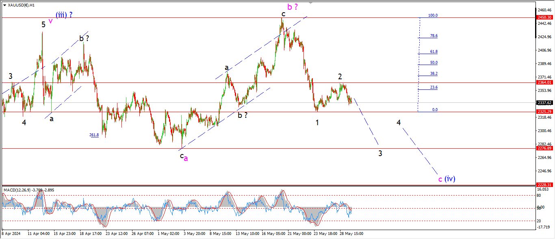Select the blue '(iii) ?' wave label

click(x=64, y=15)
